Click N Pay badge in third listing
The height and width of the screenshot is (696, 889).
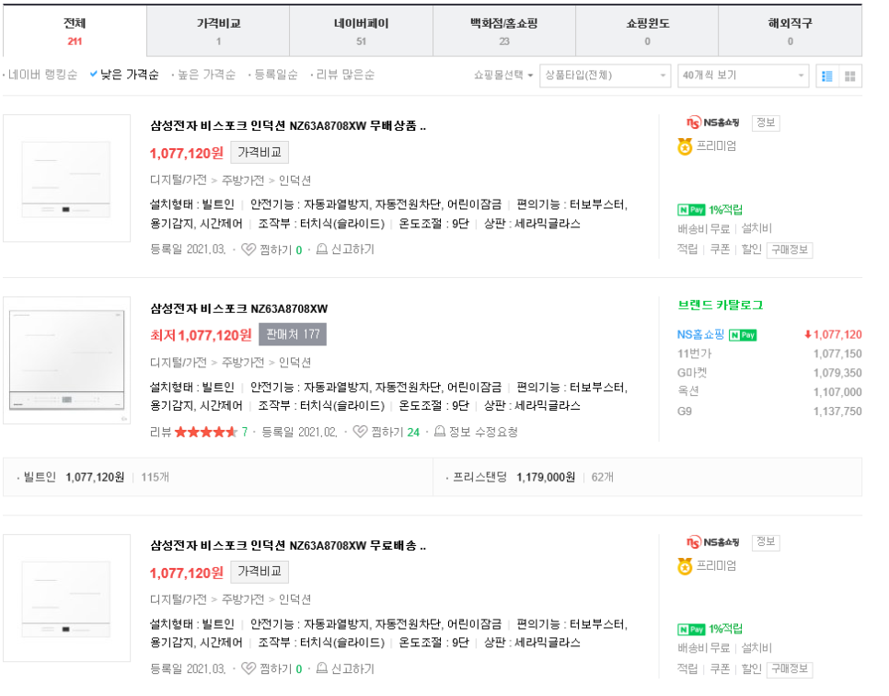coord(691,629)
